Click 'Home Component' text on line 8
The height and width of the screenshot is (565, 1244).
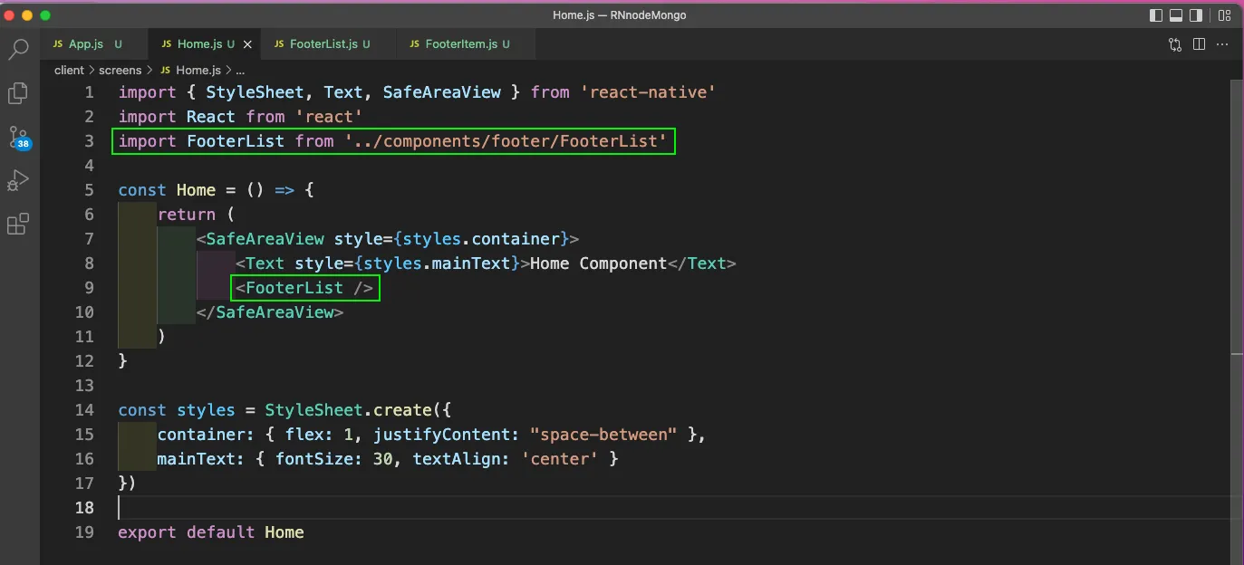pyautogui.click(x=598, y=263)
